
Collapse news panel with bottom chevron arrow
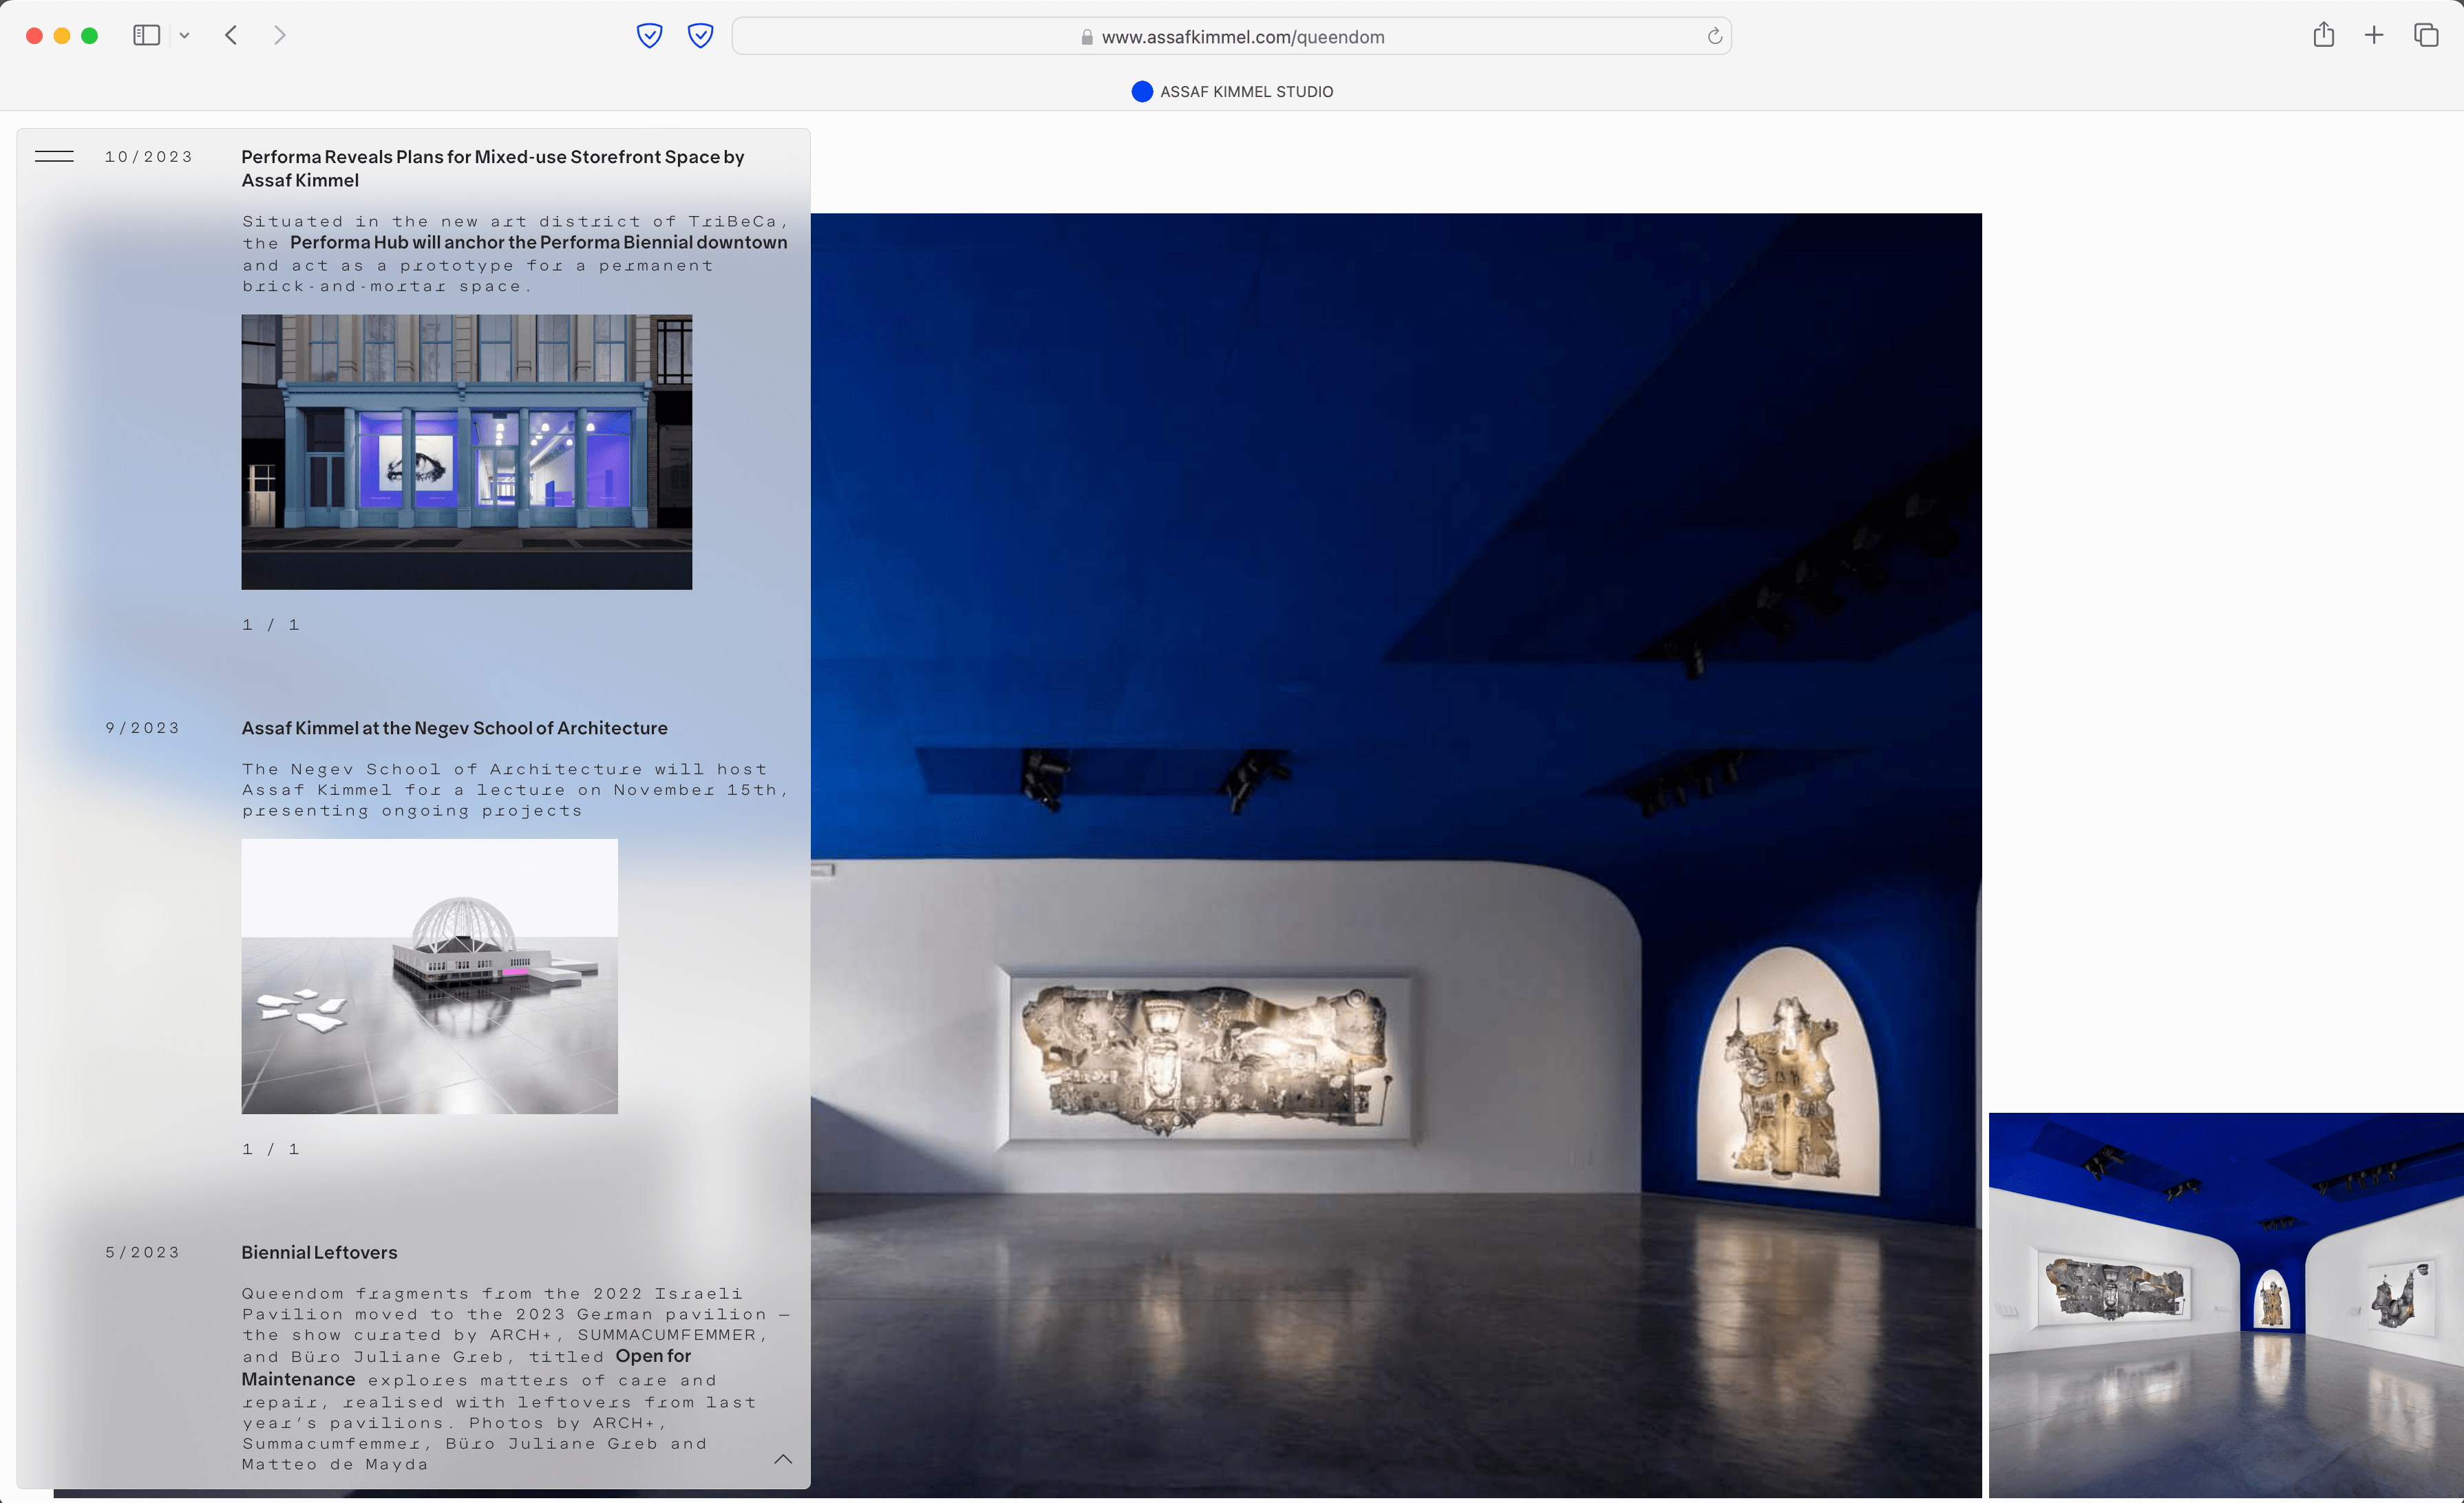coord(783,1459)
